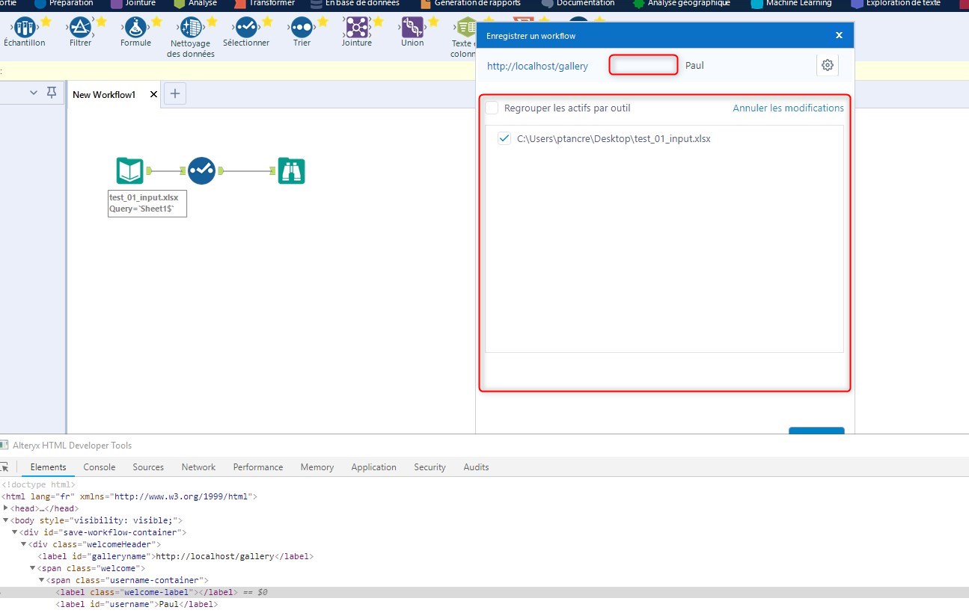Uncheck the test_01_input.xlsx asset checkbox
Image resolution: width=969 pixels, height=613 pixels.
[504, 138]
